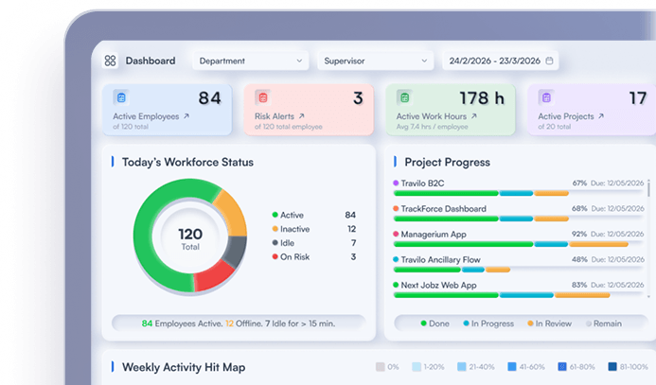This screenshot has width=656, height=385.
Task: Click the Managerium App project name
Action: pos(434,235)
